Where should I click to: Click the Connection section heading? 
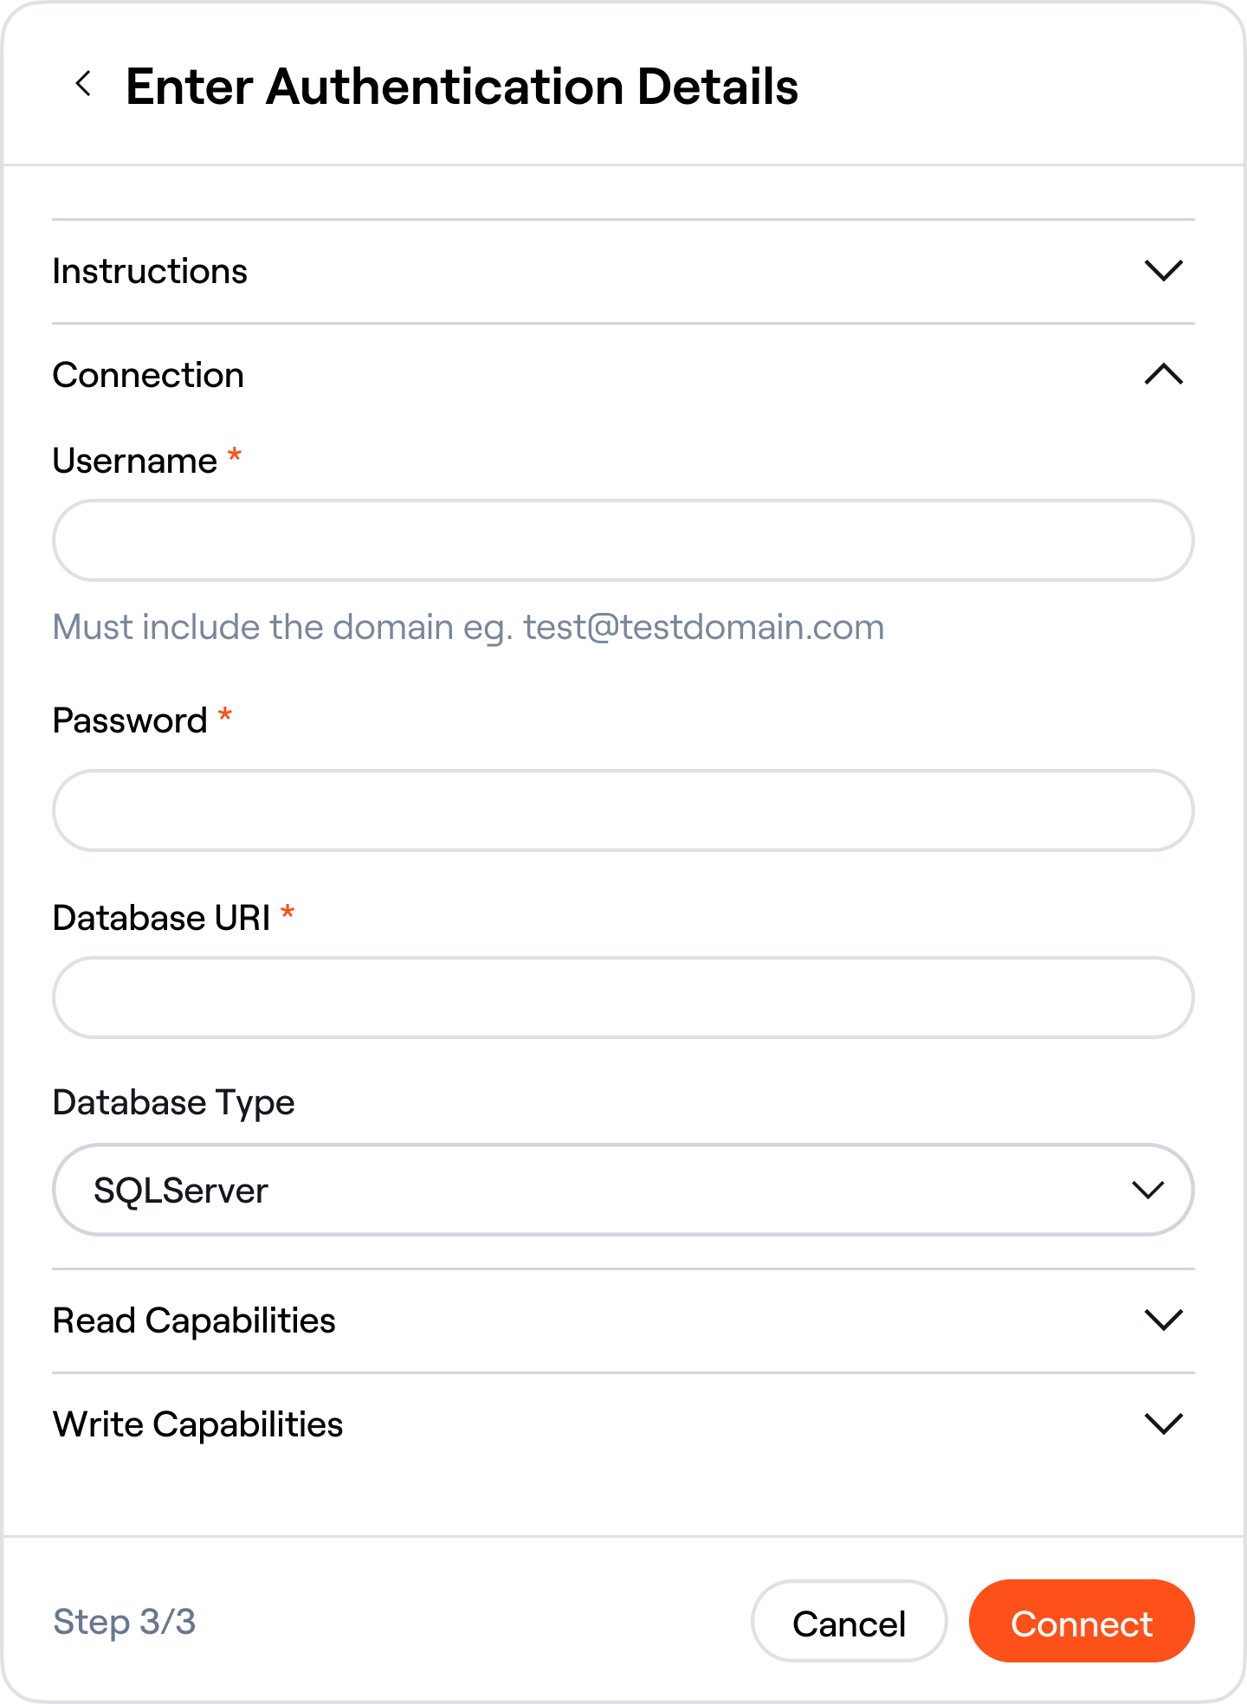tap(148, 375)
